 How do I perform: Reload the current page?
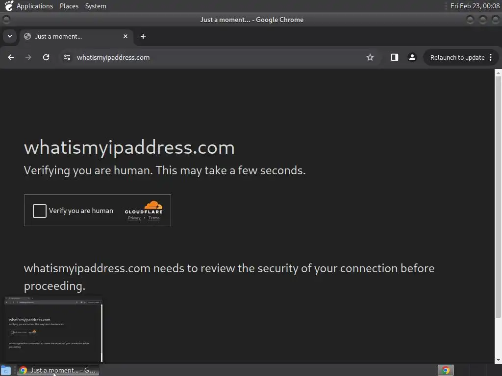pos(46,57)
